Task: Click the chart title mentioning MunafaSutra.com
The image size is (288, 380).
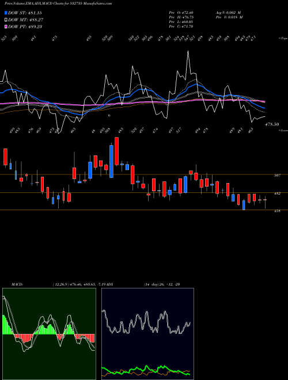Action: click(x=58, y=3)
